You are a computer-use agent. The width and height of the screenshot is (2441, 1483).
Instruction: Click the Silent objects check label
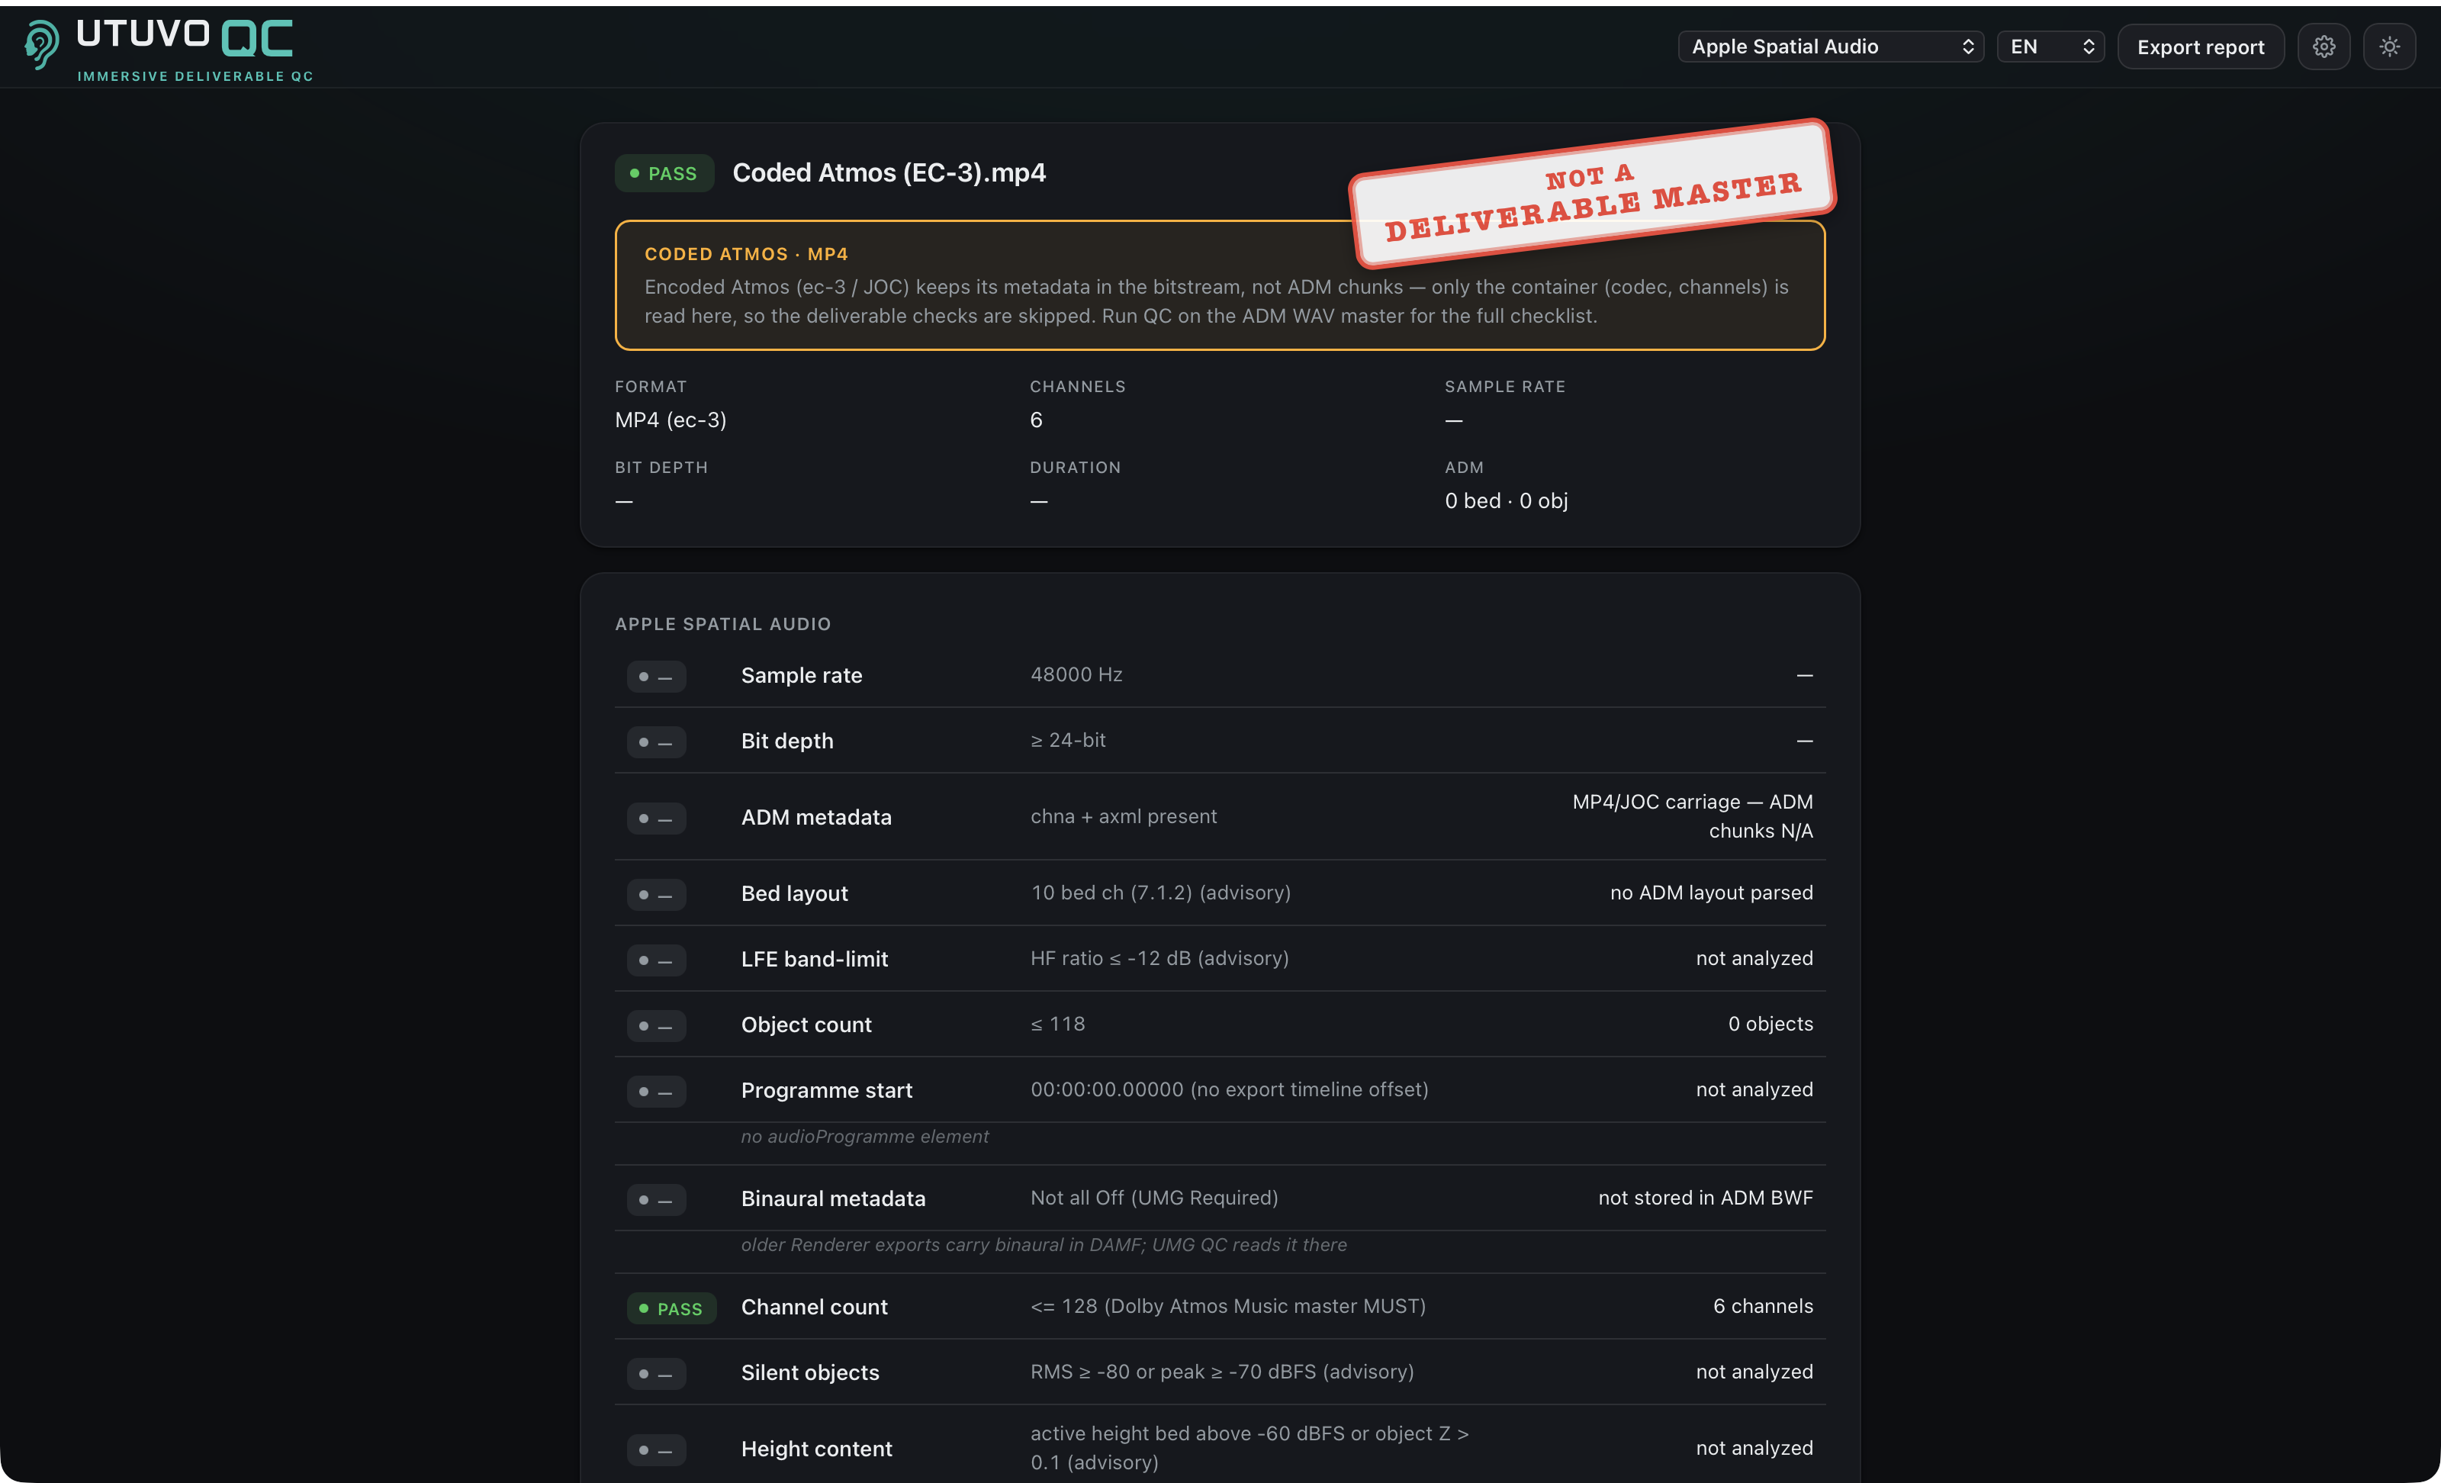click(810, 1372)
